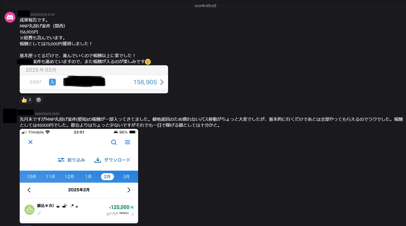Click the green deposit transaction icon
Viewport: 406px width, 226px height.
coord(29,210)
